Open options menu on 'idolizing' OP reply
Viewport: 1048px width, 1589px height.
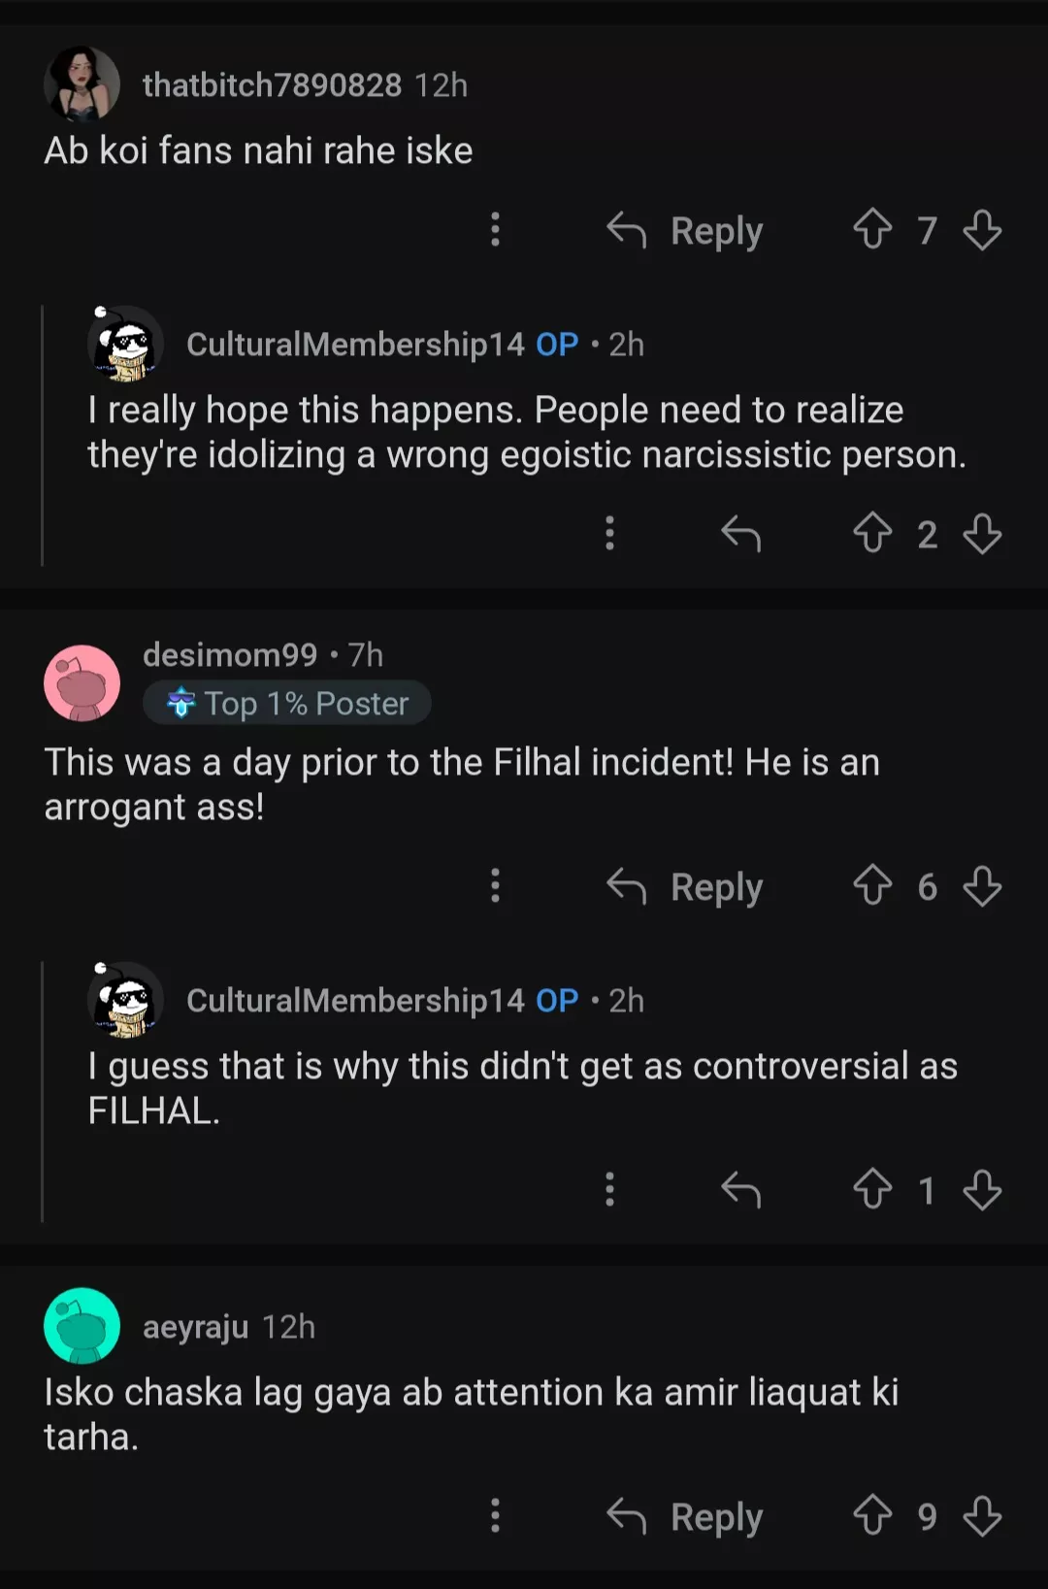[609, 533]
